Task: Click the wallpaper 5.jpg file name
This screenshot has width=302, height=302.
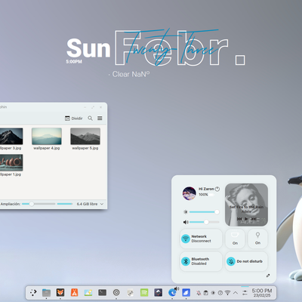Action: [x=85, y=148]
